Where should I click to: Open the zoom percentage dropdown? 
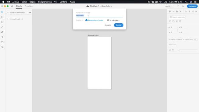coord(173,6)
